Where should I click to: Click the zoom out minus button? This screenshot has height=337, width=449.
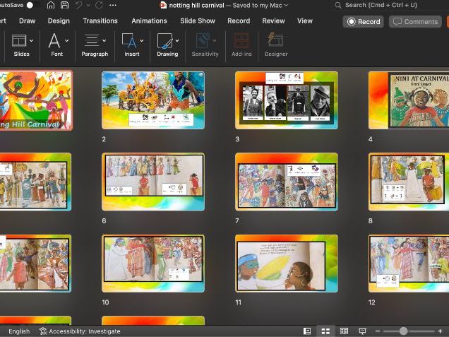click(378, 331)
